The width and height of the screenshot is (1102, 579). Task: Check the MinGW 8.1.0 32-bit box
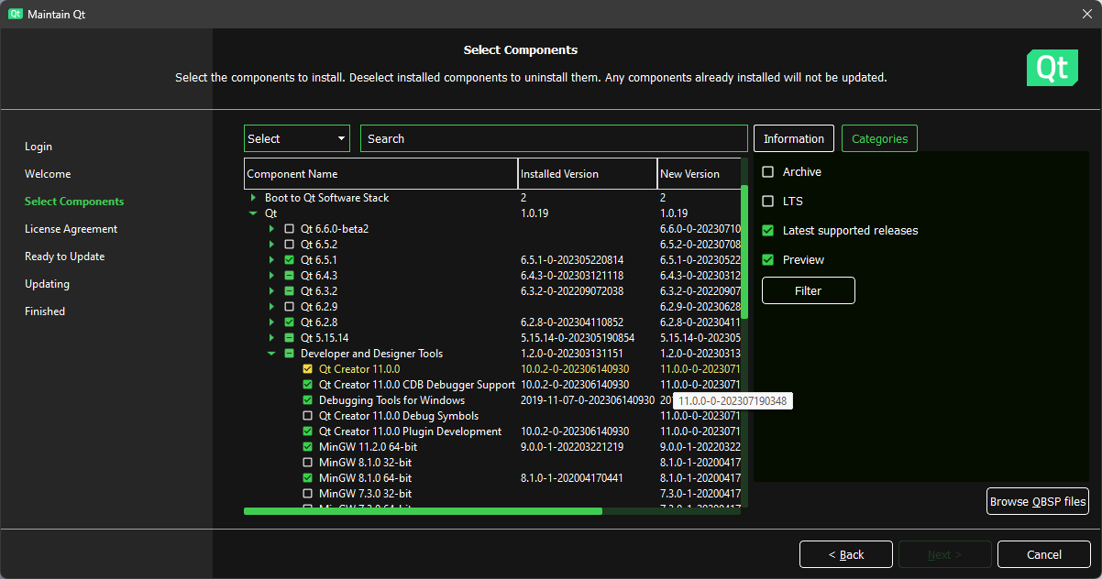coord(308,463)
